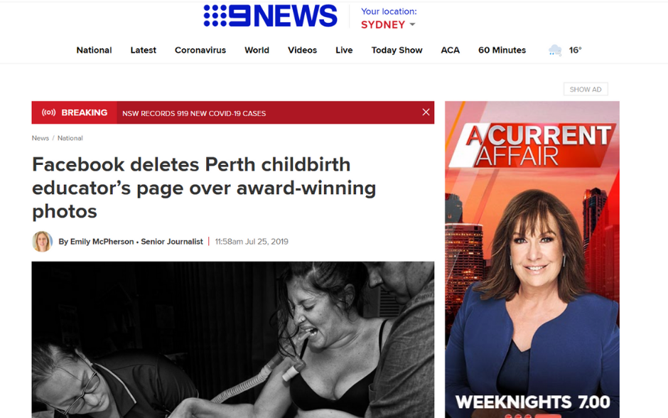This screenshot has width=668, height=418.
Task: Expand the Sydney location dropdown arrow
Action: pyautogui.click(x=412, y=25)
